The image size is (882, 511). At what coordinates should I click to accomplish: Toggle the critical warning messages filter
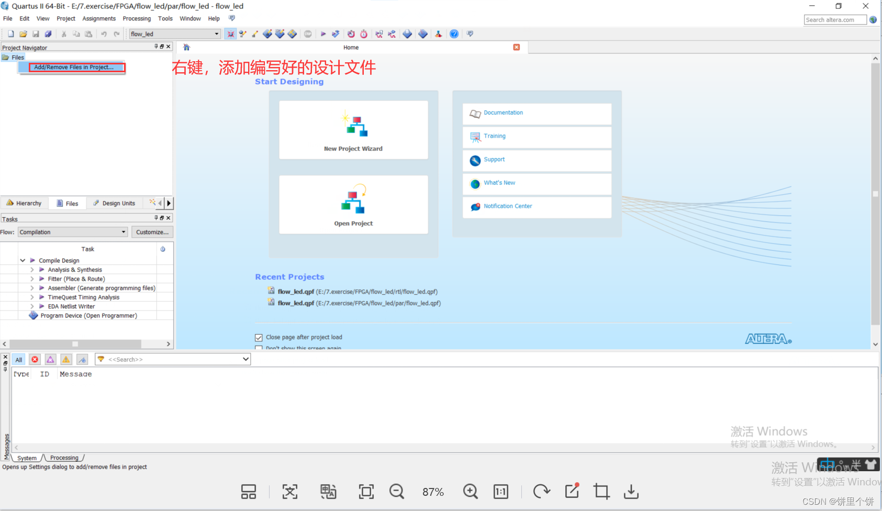coord(50,360)
